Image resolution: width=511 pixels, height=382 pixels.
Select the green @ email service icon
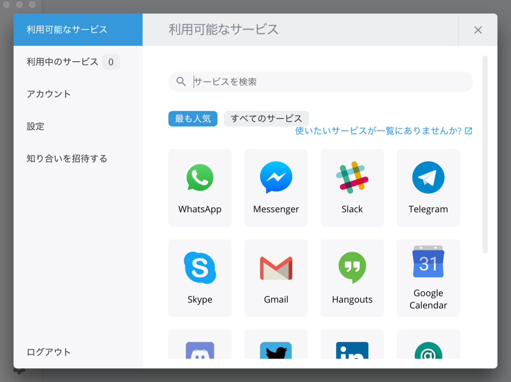pos(428,351)
